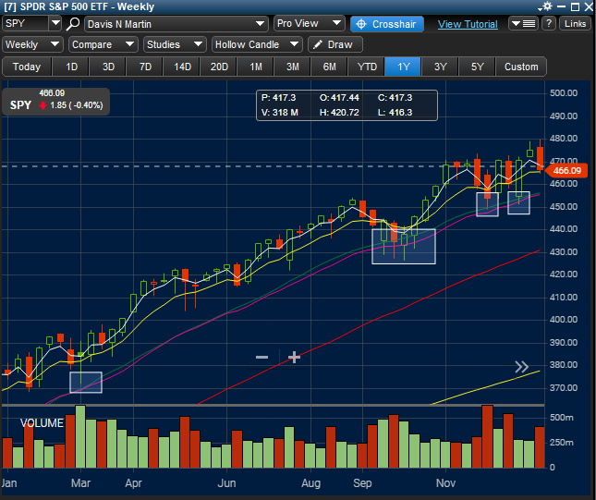
Task: Click the Links button
Action: (575, 24)
